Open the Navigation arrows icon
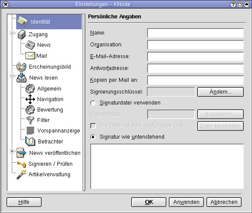Image resolution: width=252 pixels, height=213 pixels. [x=30, y=99]
